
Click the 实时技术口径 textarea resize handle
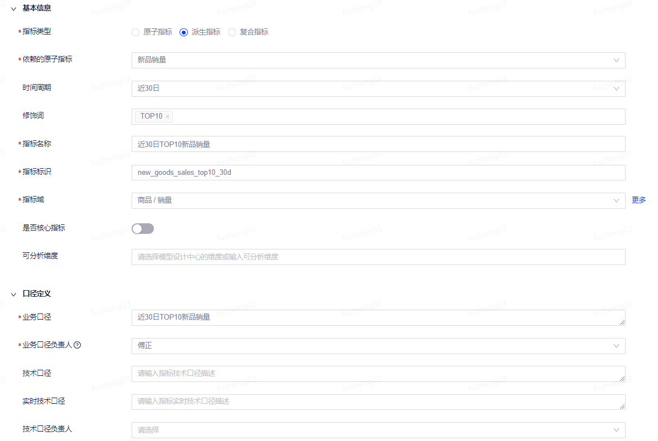622,406
